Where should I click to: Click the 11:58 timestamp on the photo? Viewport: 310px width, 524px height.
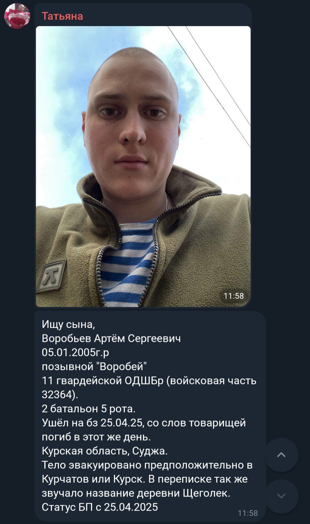click(x=234, y=296)
